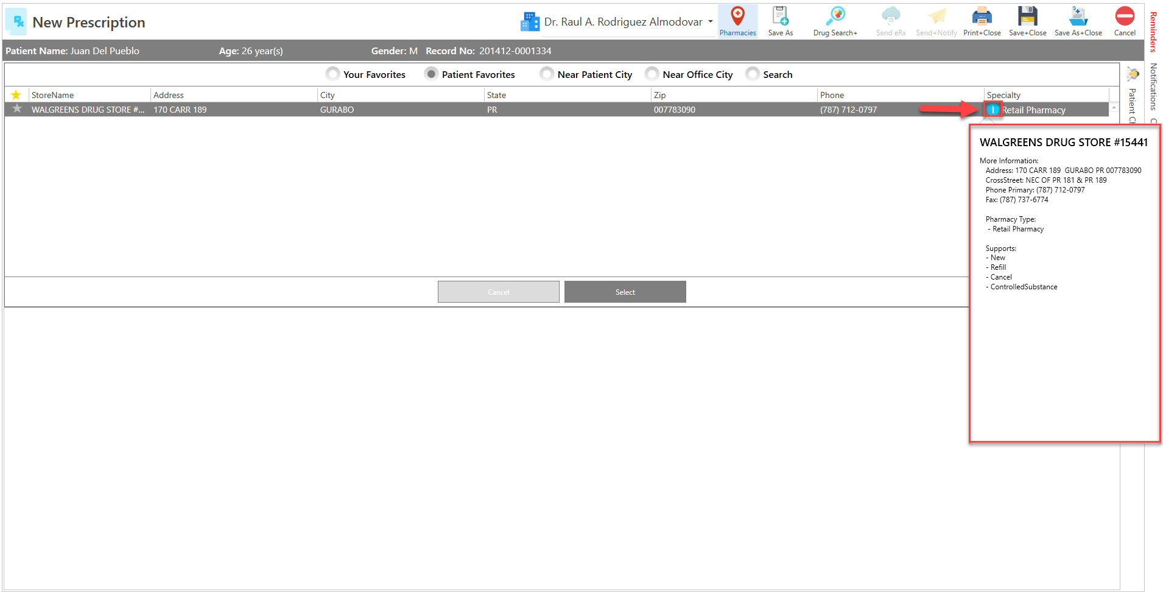This screenshot has width=1163, height=592.
Task: Click the pharmacy list scrollbar up arrow
Action: coord(1114,107)
